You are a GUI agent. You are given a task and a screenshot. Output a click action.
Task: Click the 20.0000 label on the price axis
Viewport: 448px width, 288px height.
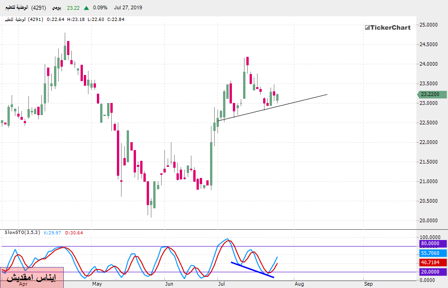[x=431, y=220]
